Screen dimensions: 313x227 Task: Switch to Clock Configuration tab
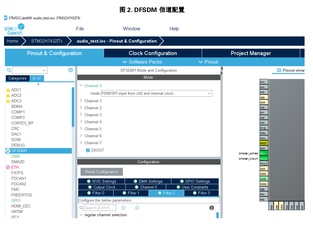153,53
